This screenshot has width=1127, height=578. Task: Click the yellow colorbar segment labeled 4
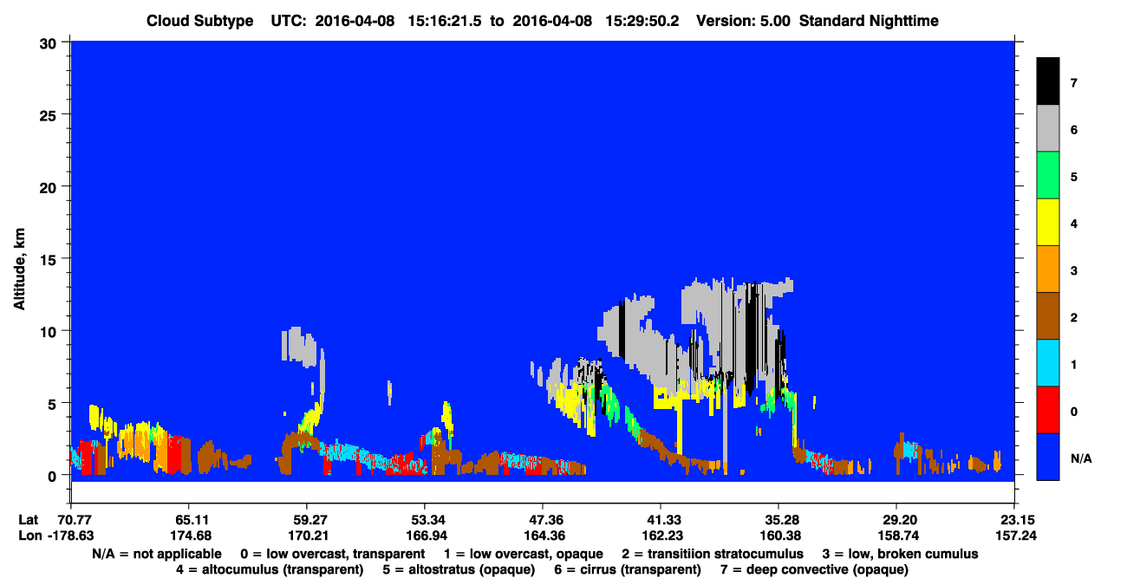(x=1047, y=222)
